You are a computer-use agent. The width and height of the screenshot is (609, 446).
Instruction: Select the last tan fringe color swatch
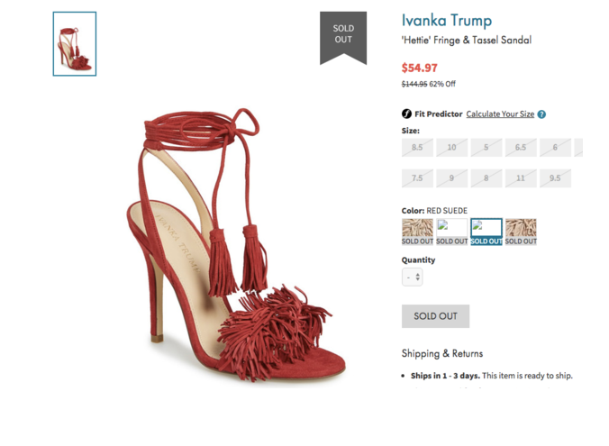pos(521,232)
